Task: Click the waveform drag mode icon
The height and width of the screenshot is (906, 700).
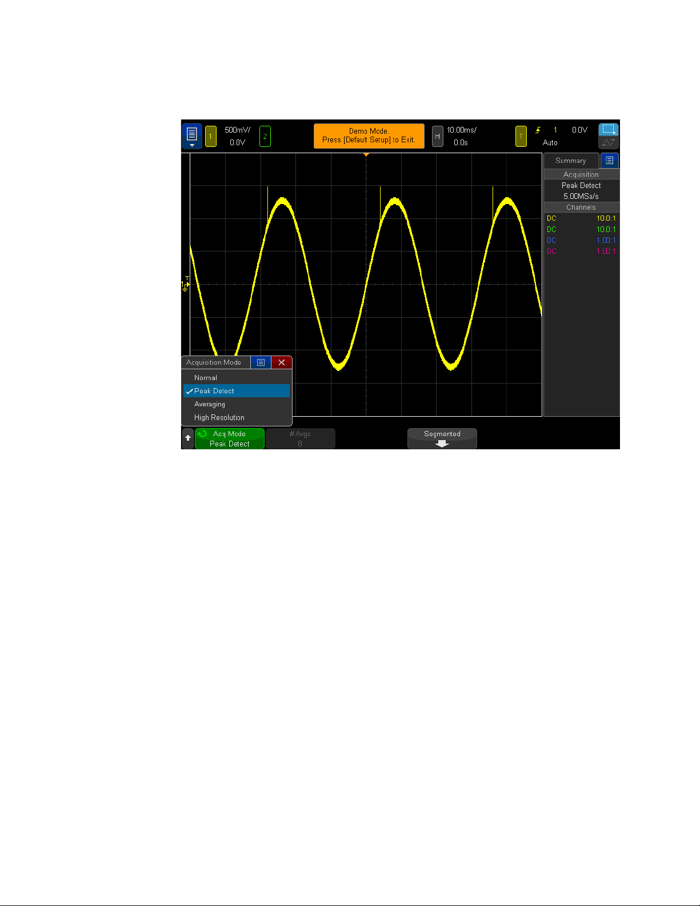Action: click(609, 143)
